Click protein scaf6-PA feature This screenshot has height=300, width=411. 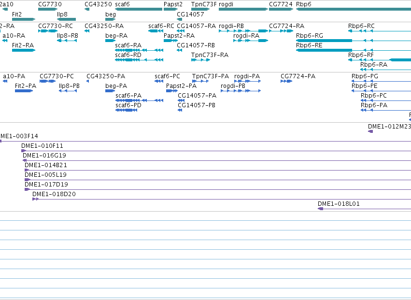point(140,100)
